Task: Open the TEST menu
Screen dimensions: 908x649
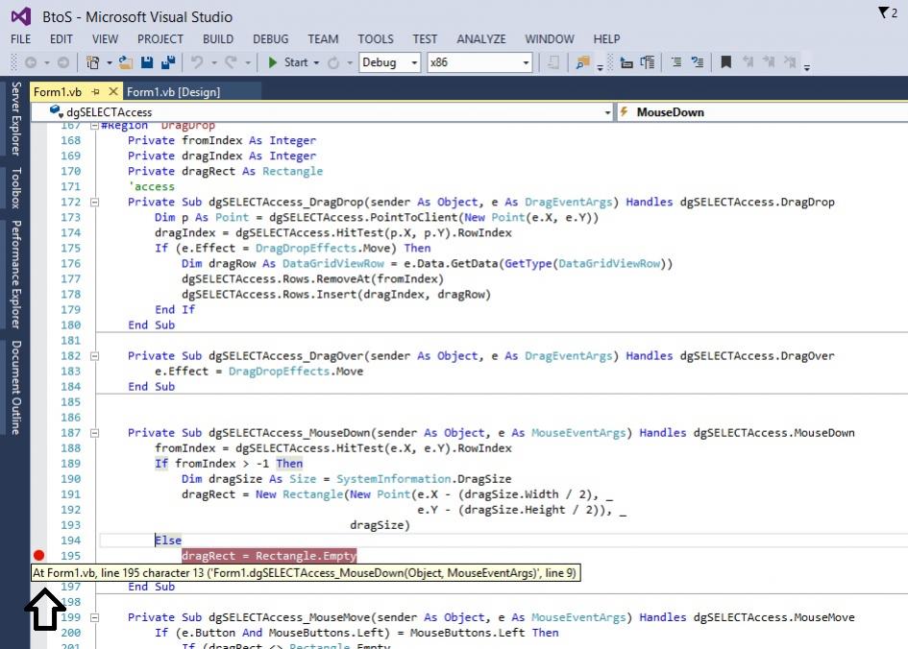Action: 425,38
